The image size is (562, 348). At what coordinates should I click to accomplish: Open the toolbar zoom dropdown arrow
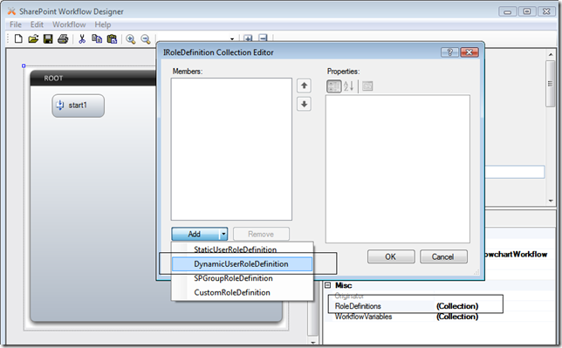(232, 38)
